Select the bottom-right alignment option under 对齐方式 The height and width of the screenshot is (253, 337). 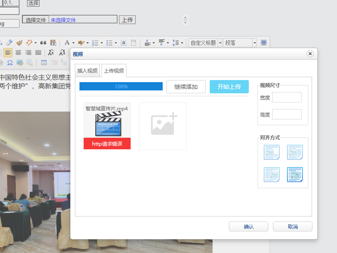click(x=295, y=174)
